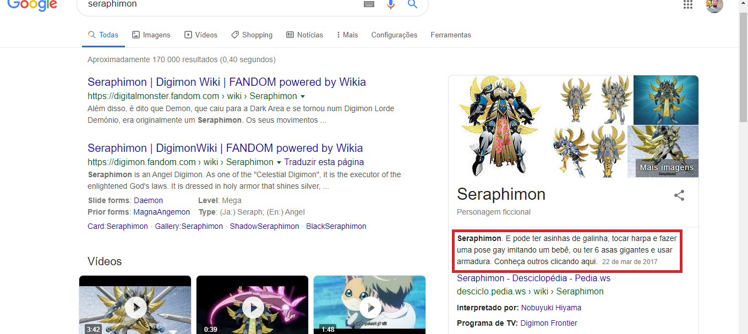
Task: Play the 3:42 video thumbnail
Action: click(135, 305)
